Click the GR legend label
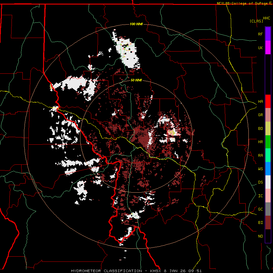The width and height of the screenshot is (273, 273). click(260, 115)
